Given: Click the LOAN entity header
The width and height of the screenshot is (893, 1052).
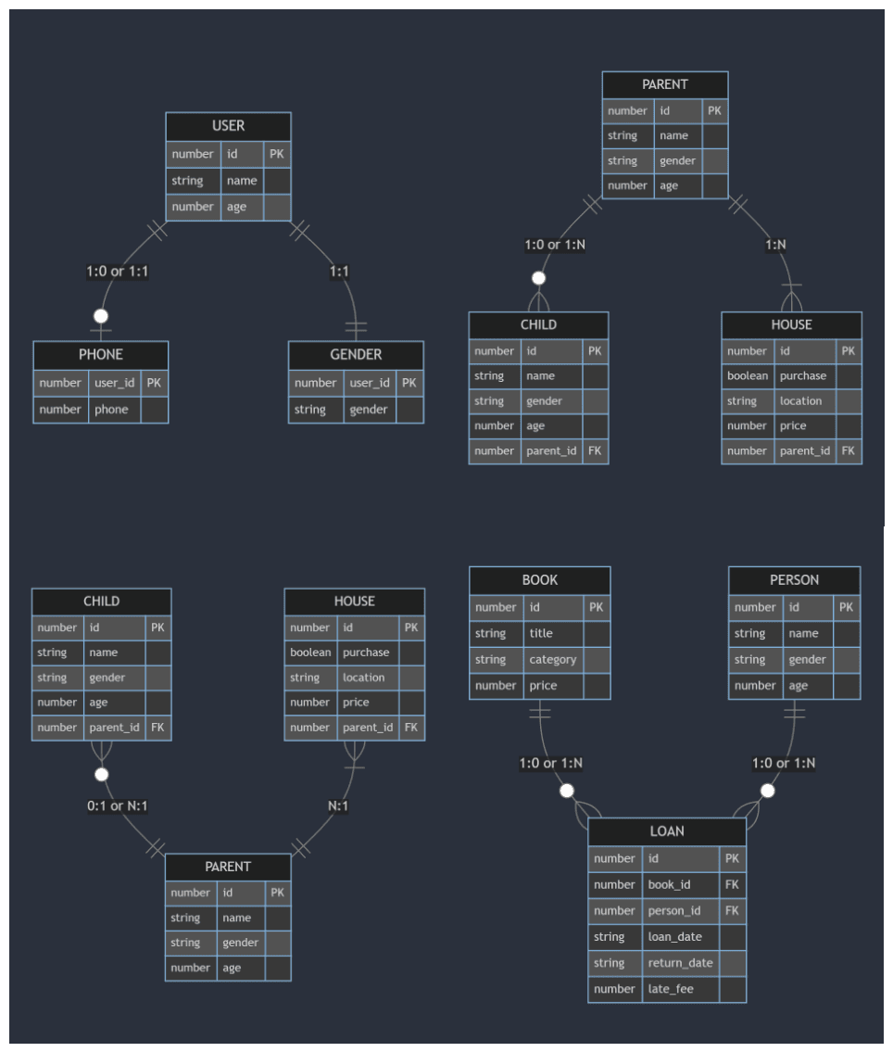Looking at the screenshot, I should click(666, 831).
